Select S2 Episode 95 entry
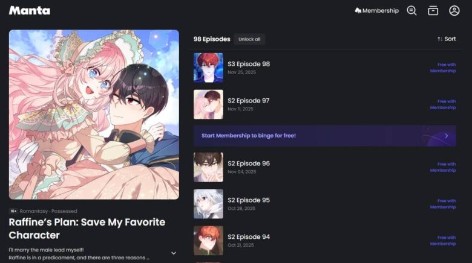This screenshot has width=472, height=263. 325,204
